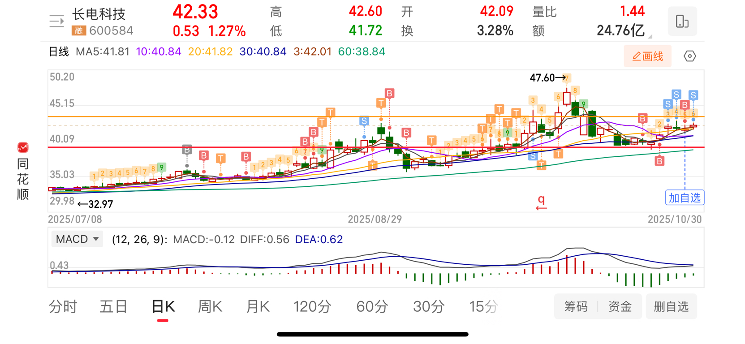Switch to 五日 five-day tab
The image size is (745, 344).
click(x=113, y=306)
